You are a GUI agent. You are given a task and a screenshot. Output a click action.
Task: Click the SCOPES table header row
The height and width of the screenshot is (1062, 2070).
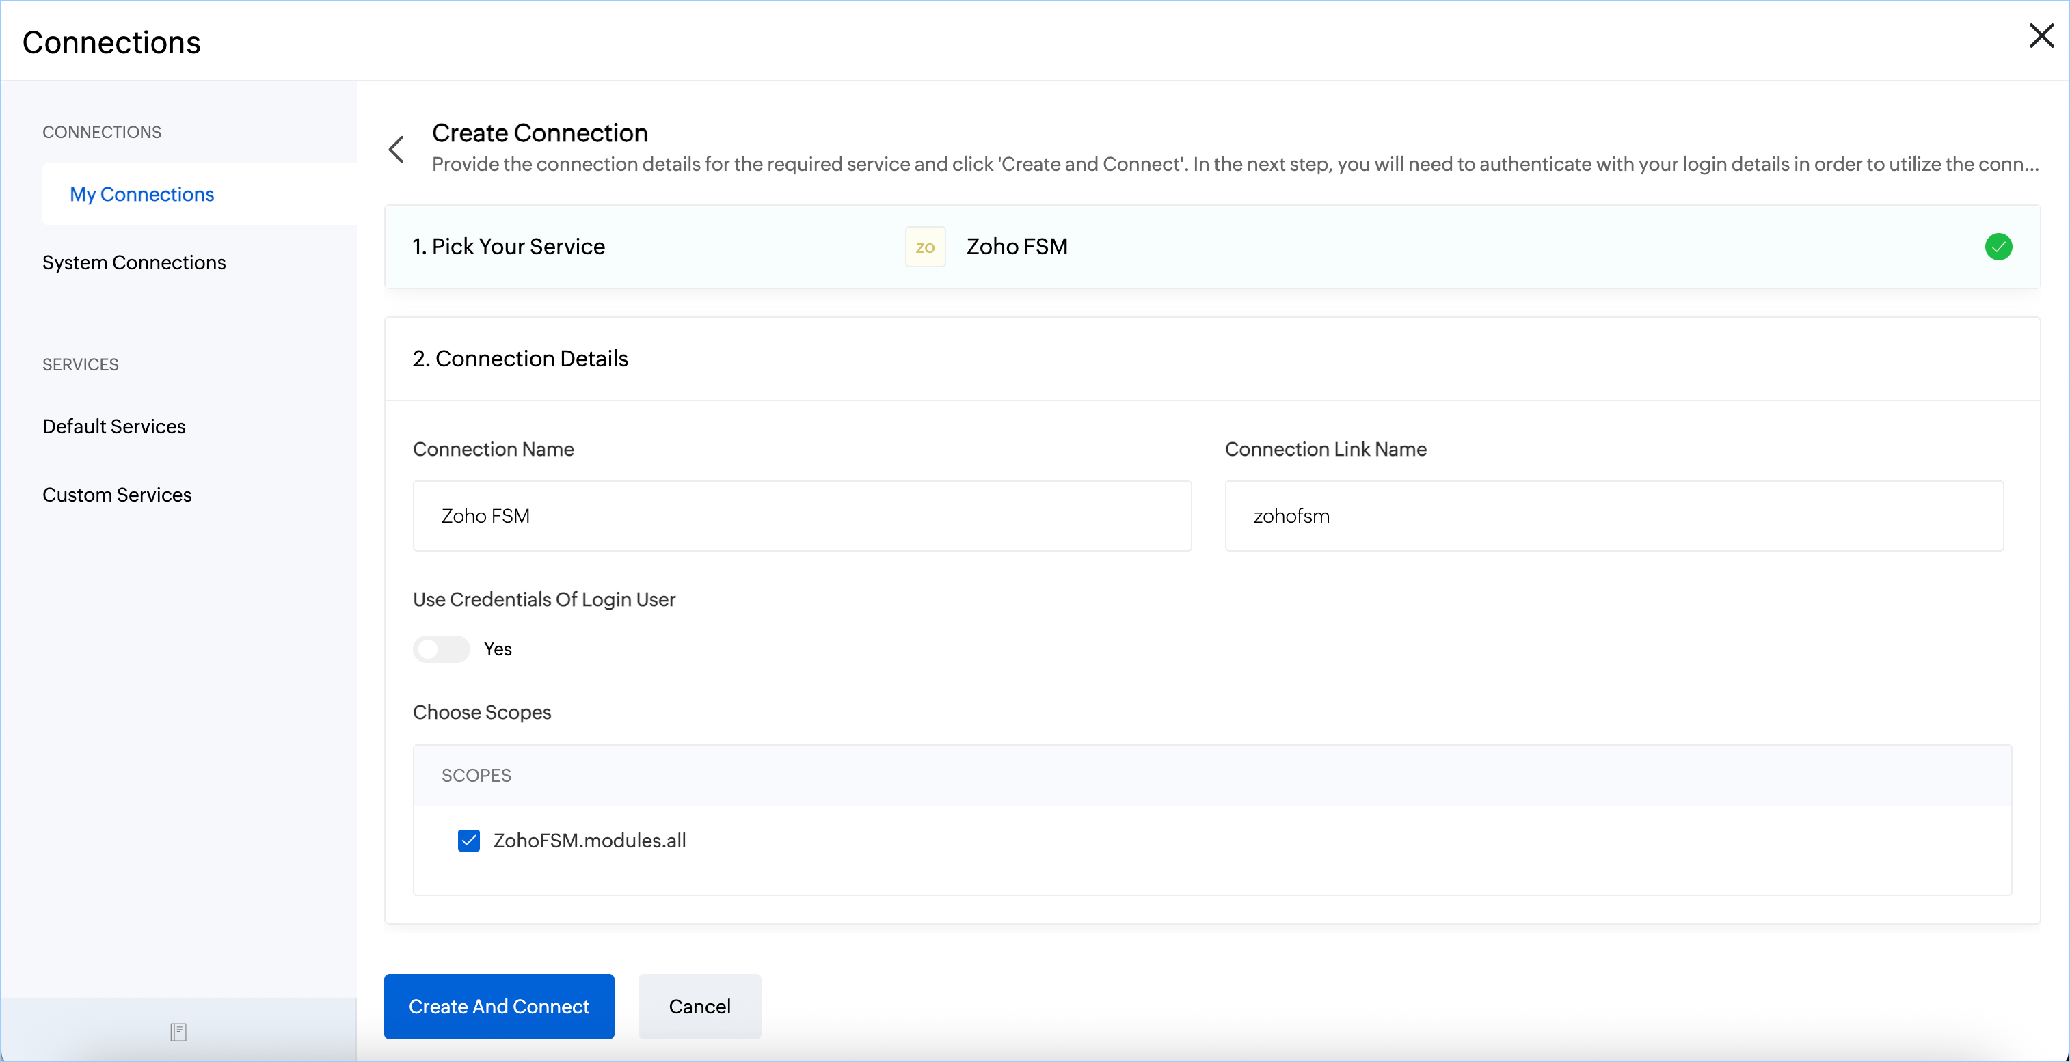pos(1212,775)
